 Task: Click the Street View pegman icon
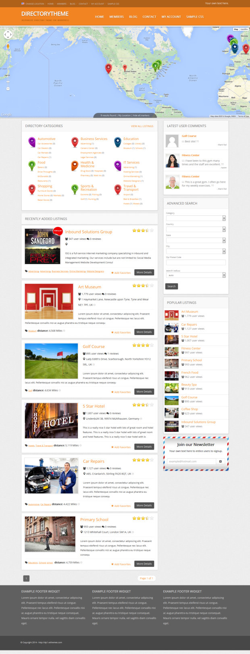tap(8, 47)
